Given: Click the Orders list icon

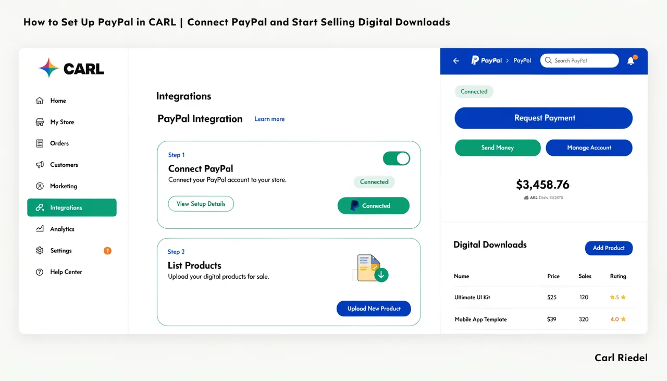Looking at the screenshot, I should click(40, 143).
